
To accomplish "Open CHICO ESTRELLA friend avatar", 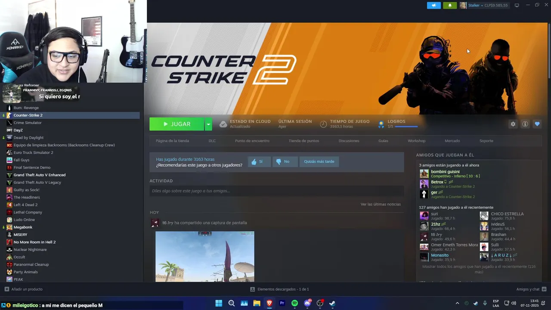I will click(484, 216).
